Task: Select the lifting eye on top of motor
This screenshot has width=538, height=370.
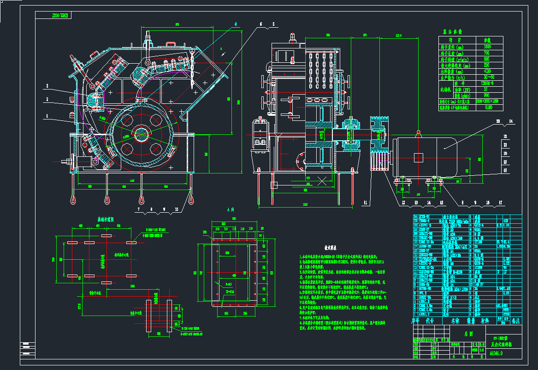Action: (x=419, y=133)
